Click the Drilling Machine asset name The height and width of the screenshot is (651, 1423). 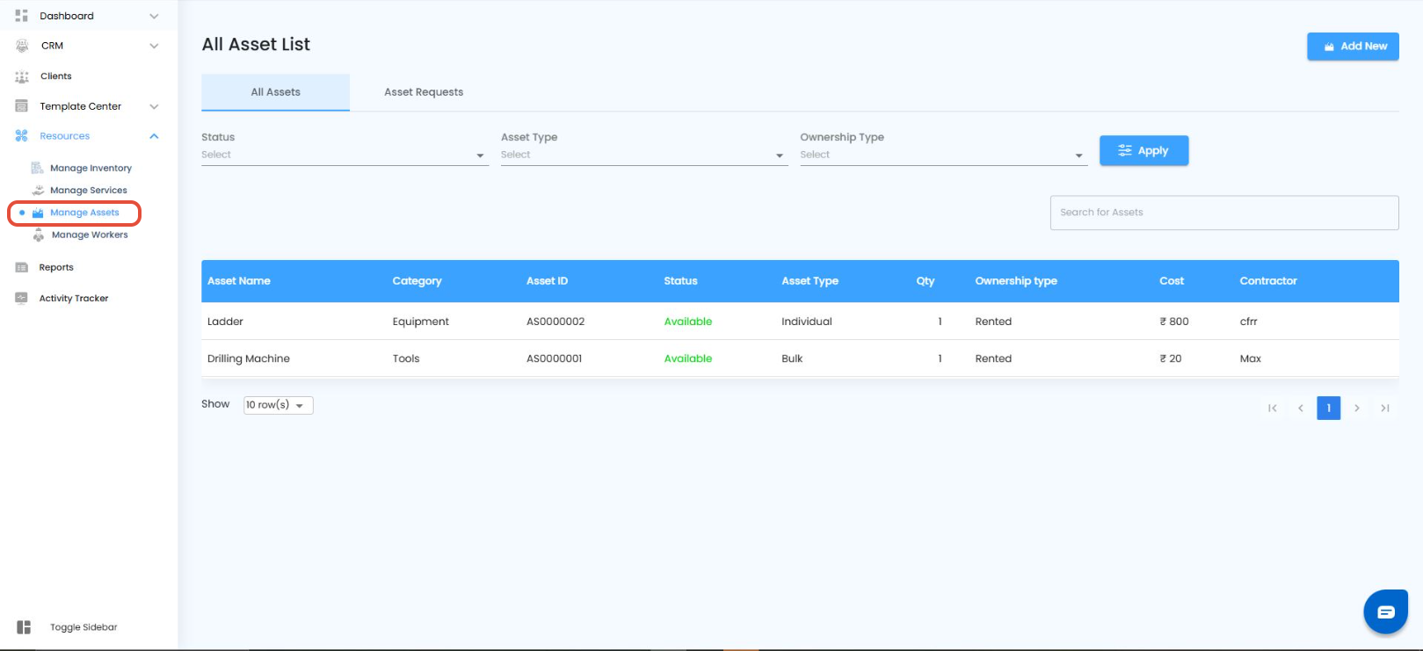[x=249, y=358]
